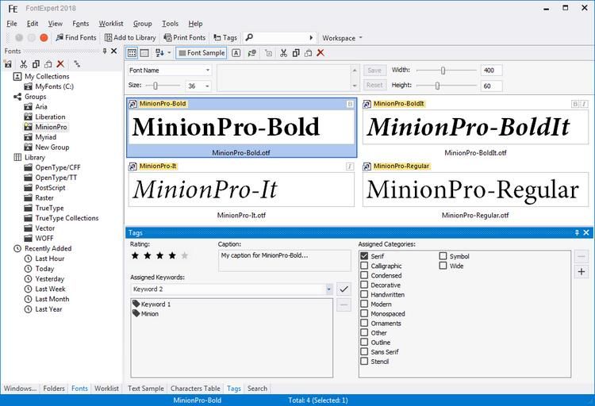Viewport: 595px width, 406px height.
Task: Click the Reset sample button
Action: [x=374, y=85]
